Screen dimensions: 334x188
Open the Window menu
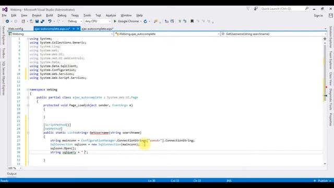(126, 15)
